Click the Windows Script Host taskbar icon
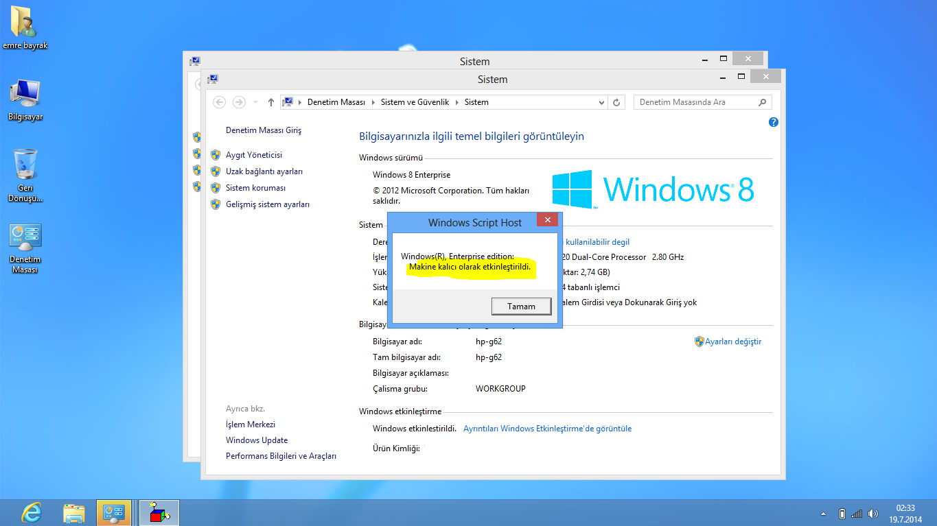This screenshot has height=526, width=937. pos(159,512)
